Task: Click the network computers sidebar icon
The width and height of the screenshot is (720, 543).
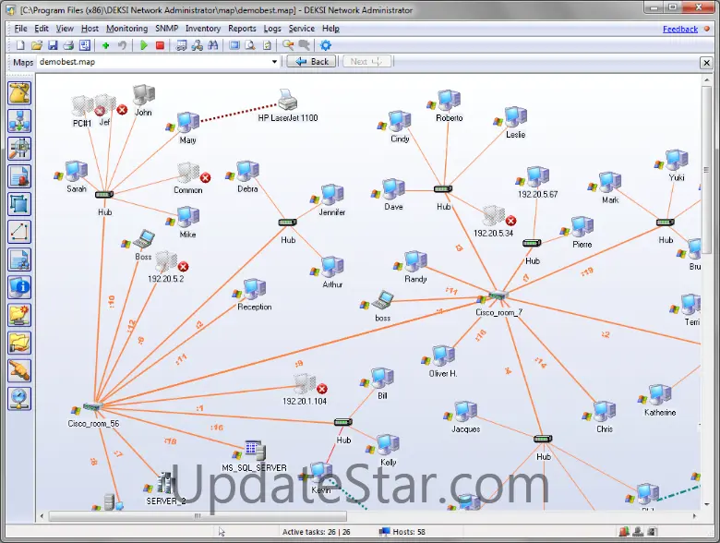Action: [19, 121]
